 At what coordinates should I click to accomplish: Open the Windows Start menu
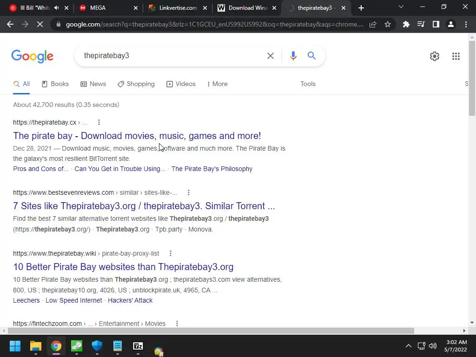point(15,346)
